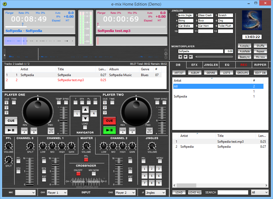
Task: Click the Navigator up arrow button
Action: click(85, 110)
